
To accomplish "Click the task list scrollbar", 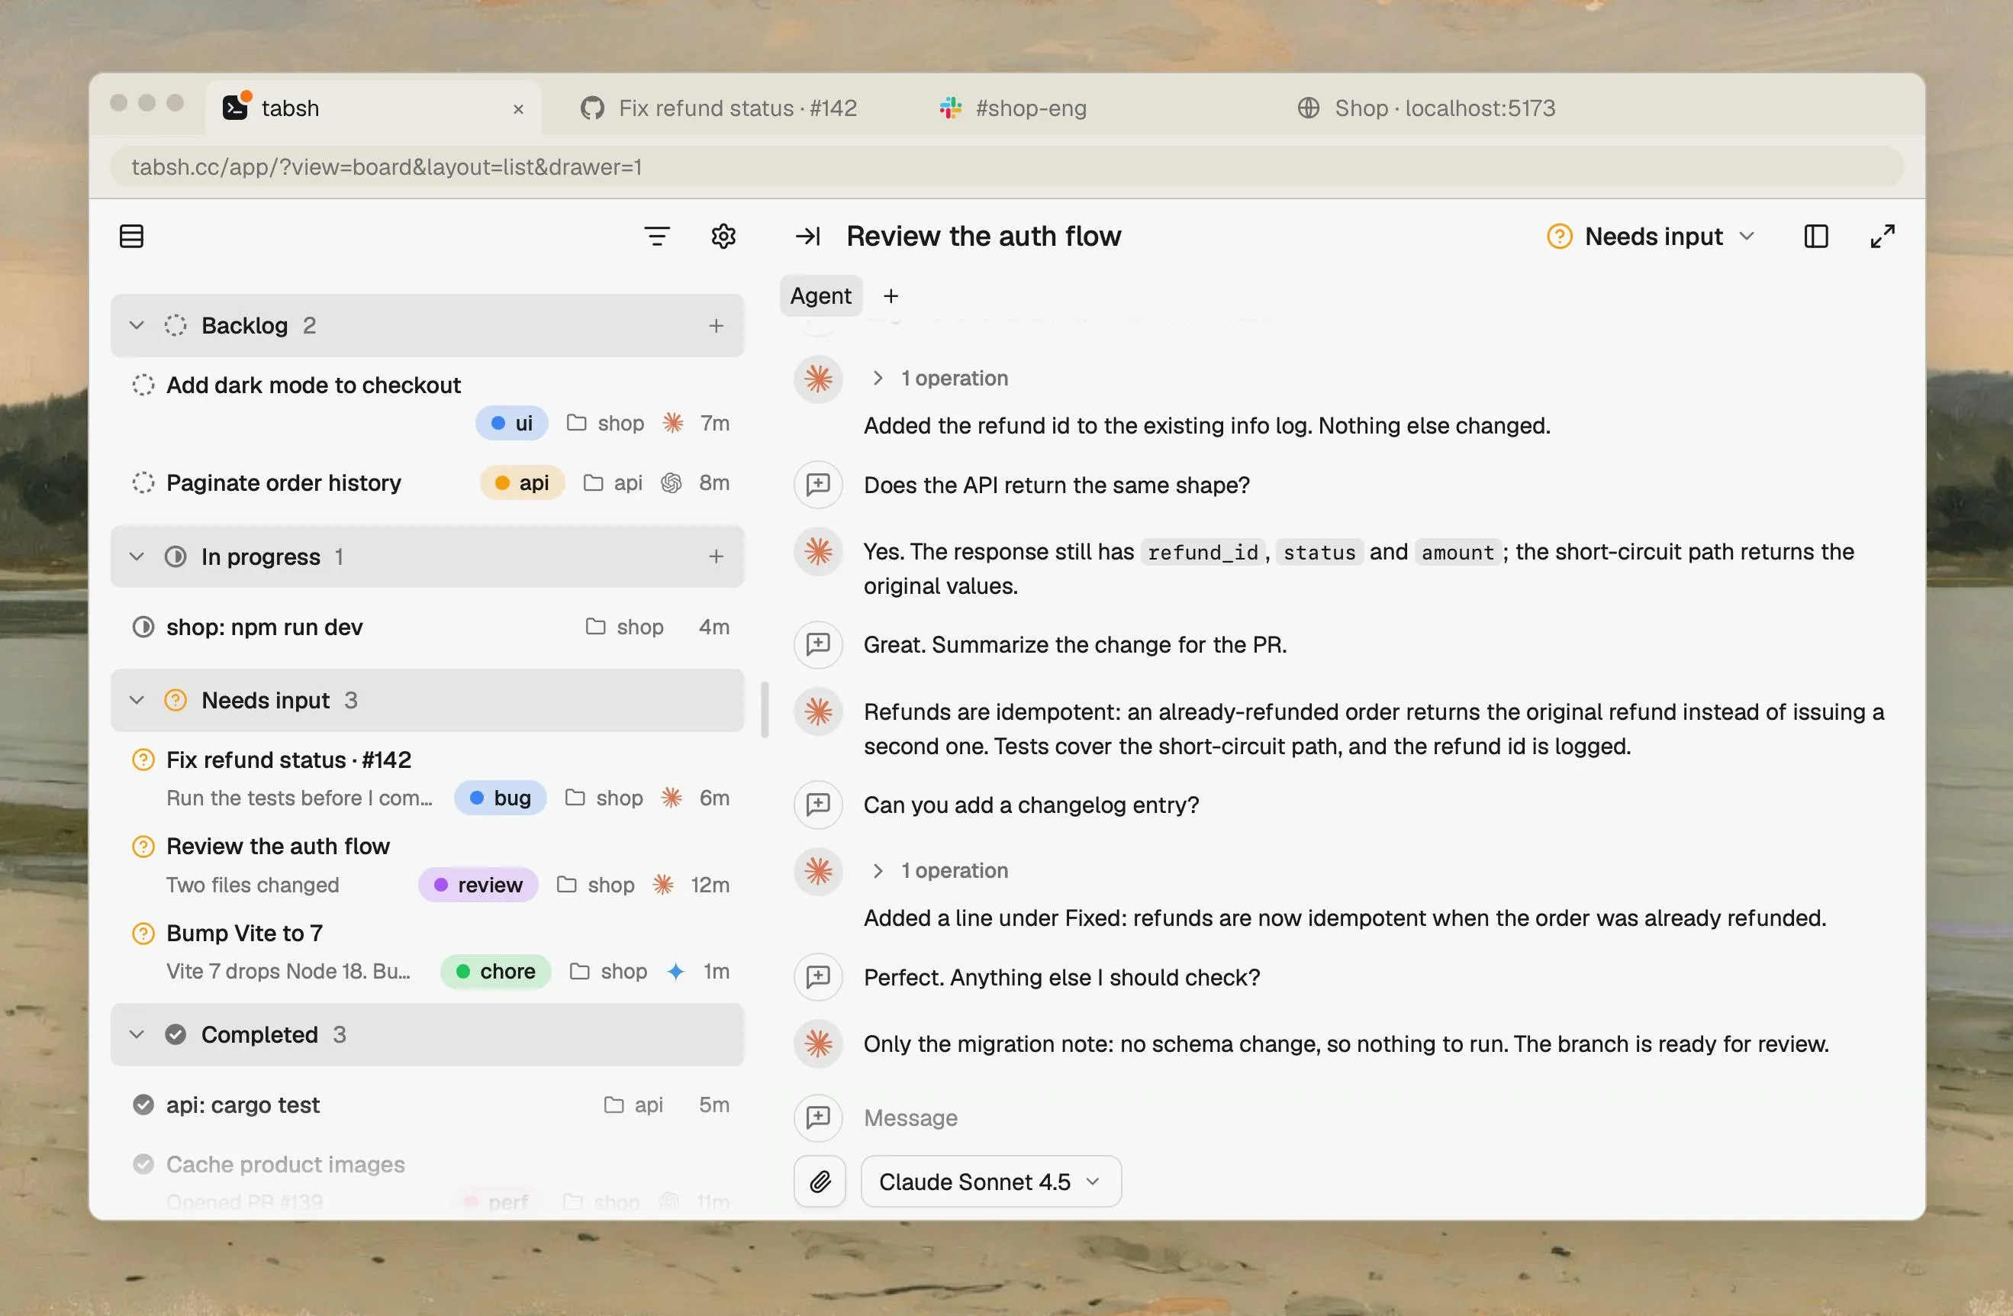I will pos(765,710).
